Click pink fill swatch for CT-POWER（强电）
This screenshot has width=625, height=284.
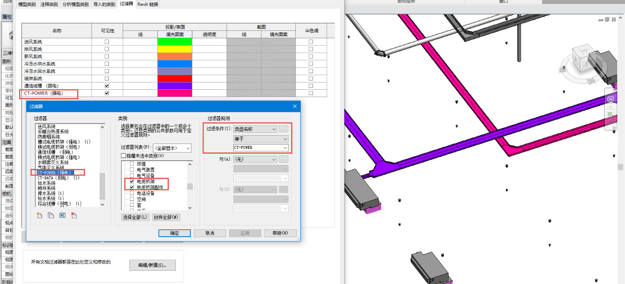(175, 93)
